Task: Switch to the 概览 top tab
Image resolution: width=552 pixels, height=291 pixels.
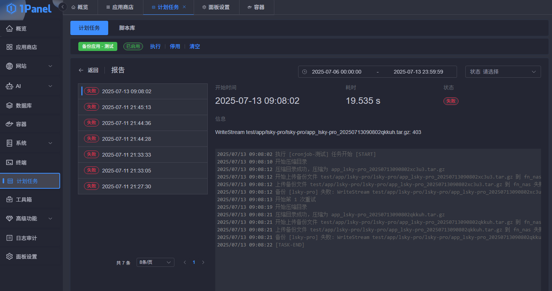Action: (x=80, y=7)
